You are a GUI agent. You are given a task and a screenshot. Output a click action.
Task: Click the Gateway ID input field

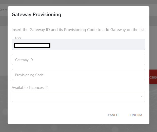[78, 60]
